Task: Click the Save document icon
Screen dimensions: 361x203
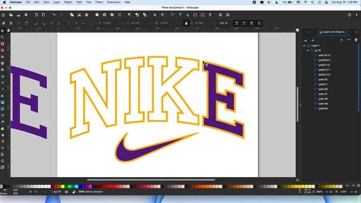Action: pyautogui.click(x=19, y=15)
